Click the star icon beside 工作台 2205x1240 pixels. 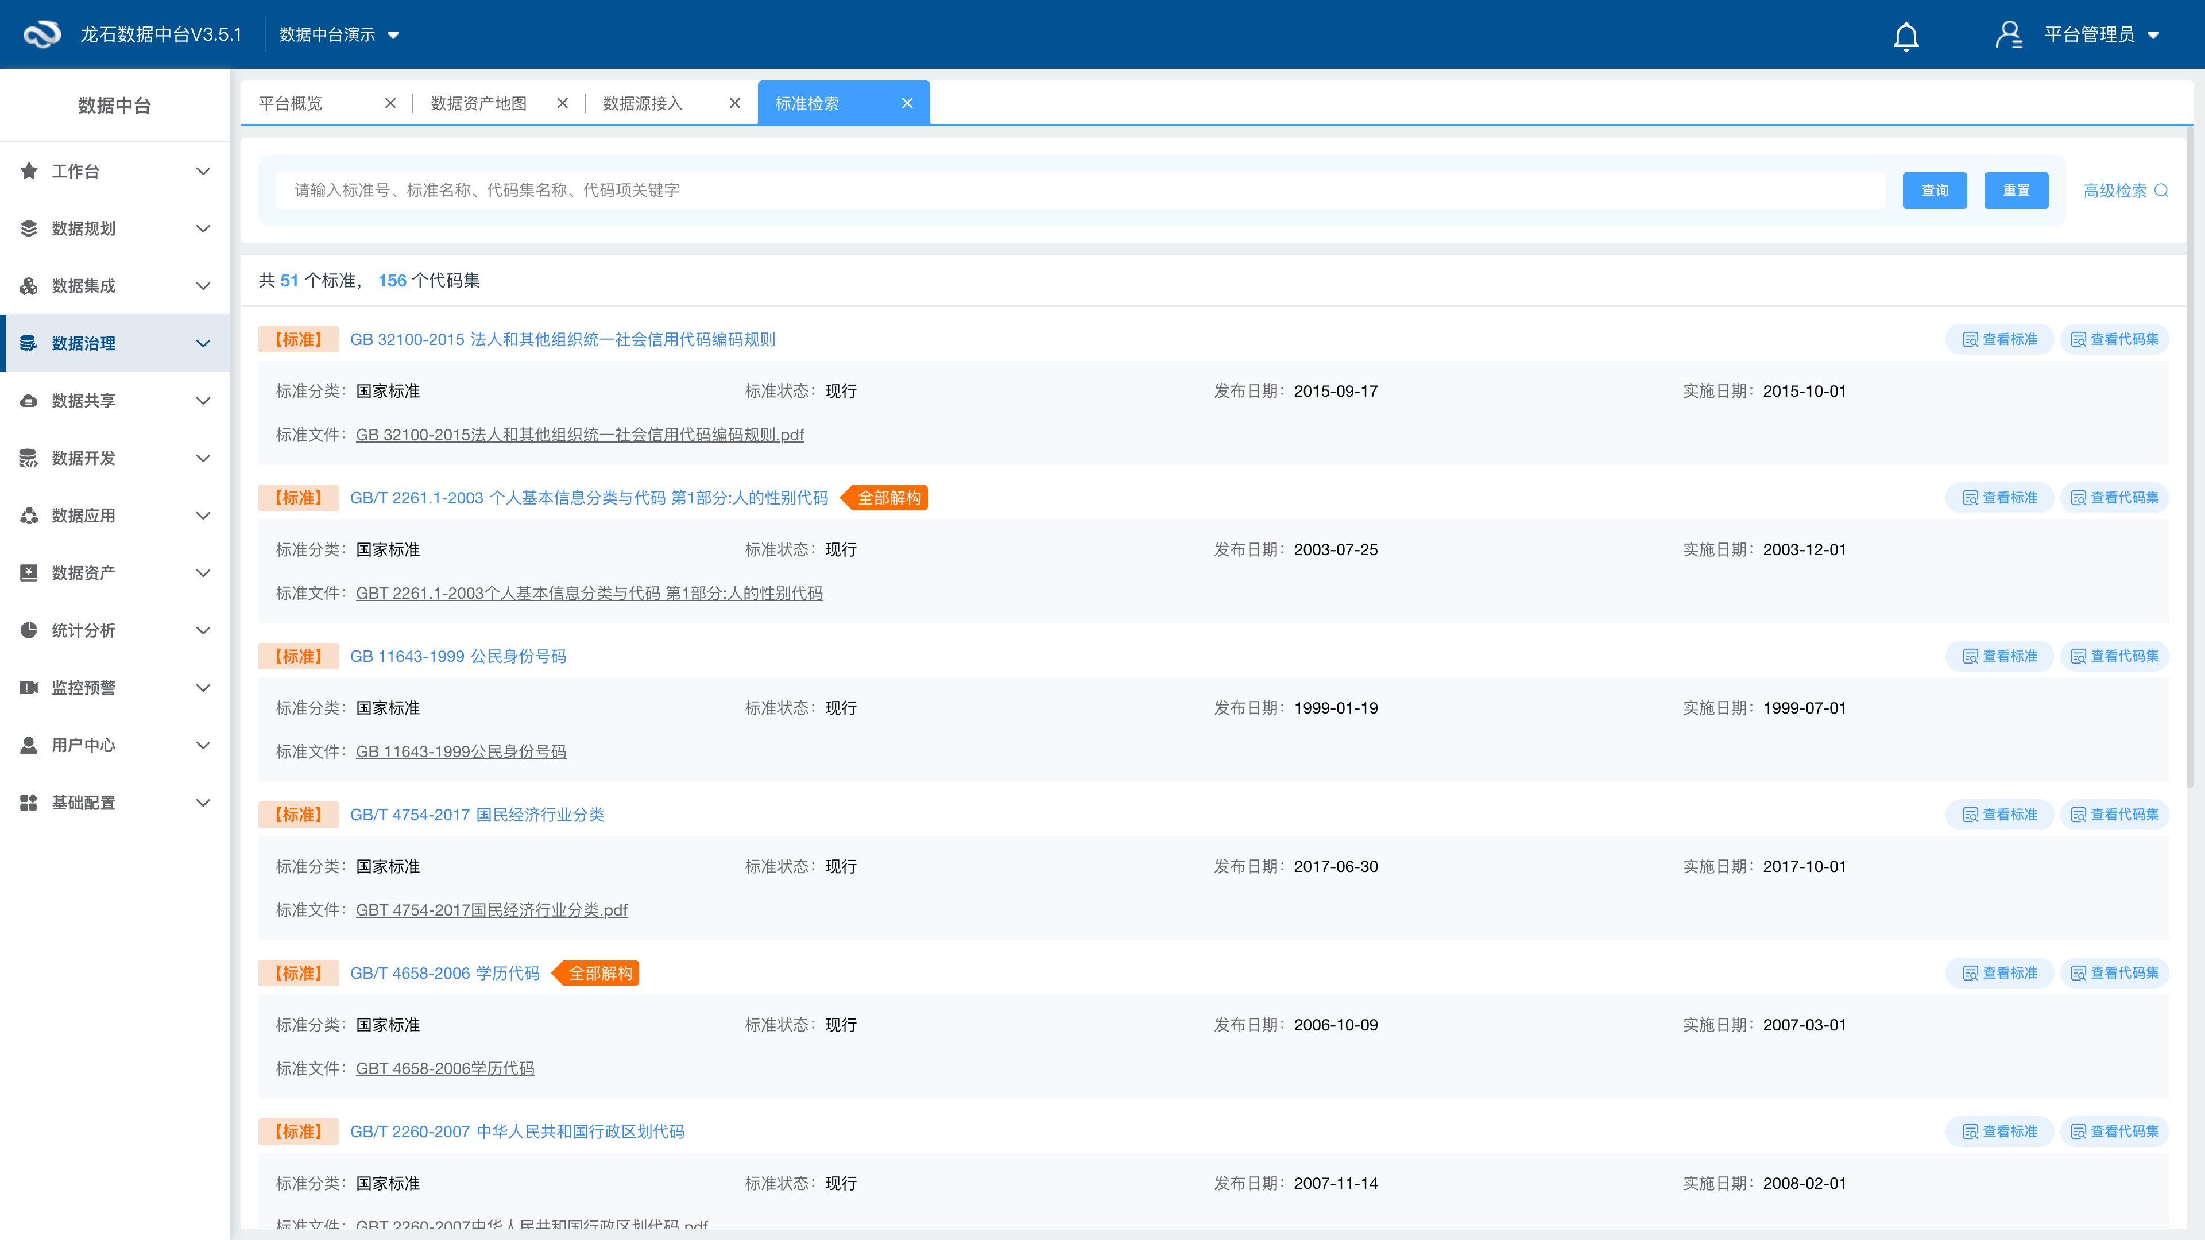pyautogui.click(x=29, y=171)
